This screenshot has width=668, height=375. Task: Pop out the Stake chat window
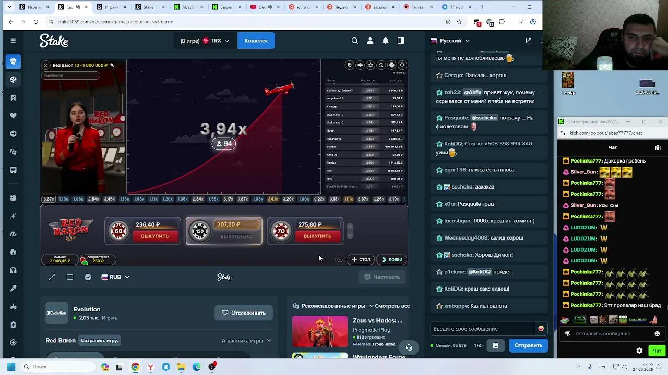(528, 41)
